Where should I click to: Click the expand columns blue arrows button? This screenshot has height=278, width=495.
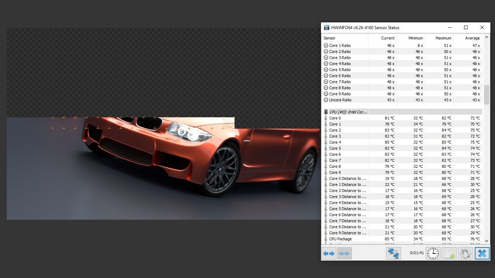(329, 253)
